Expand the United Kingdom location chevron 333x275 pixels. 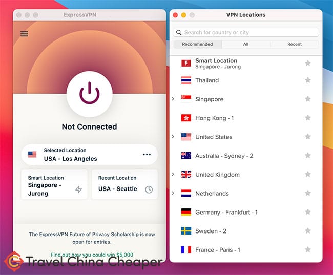(173, 174)
